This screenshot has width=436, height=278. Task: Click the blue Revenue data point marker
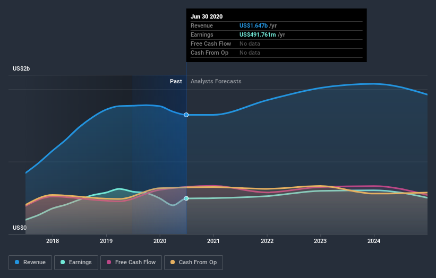click(x=186, y=115)
